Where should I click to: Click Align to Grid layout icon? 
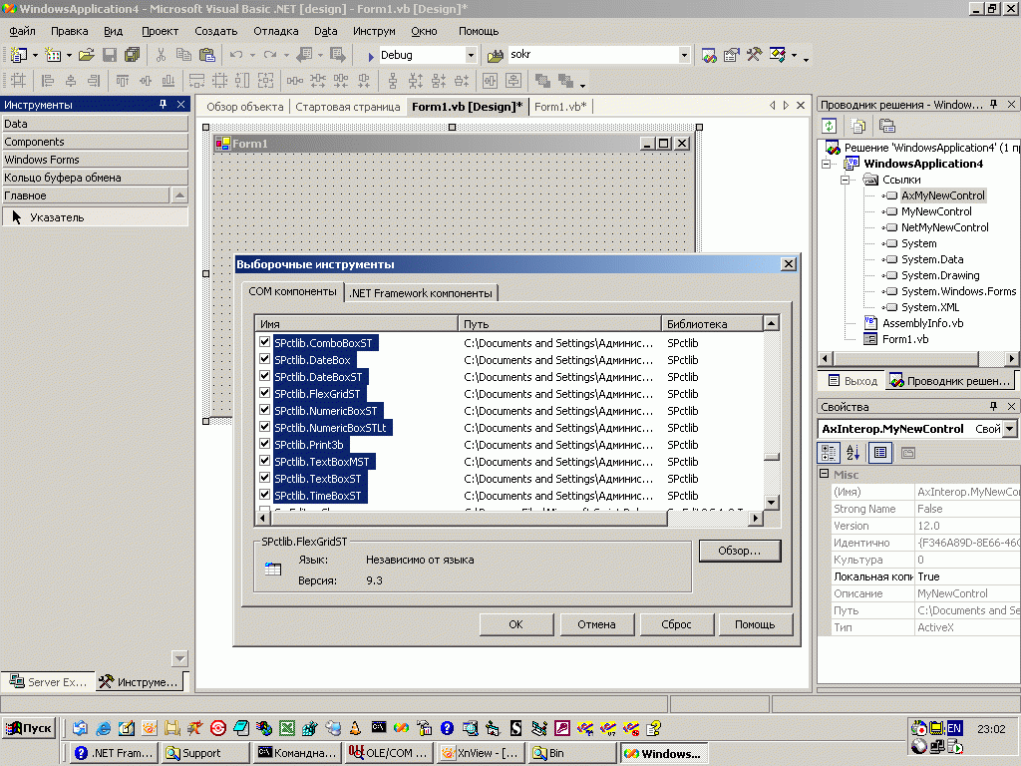pyautogui.click(x=18, y=81)
